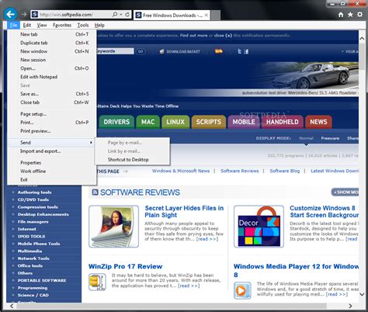Click the RSS icon beside Software Reviews

(95, 192)
